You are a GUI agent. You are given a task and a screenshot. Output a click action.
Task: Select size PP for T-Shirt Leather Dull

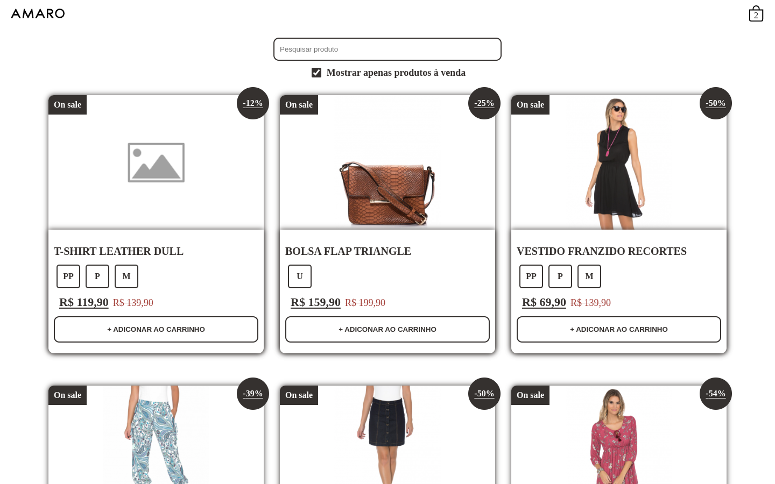68,276
